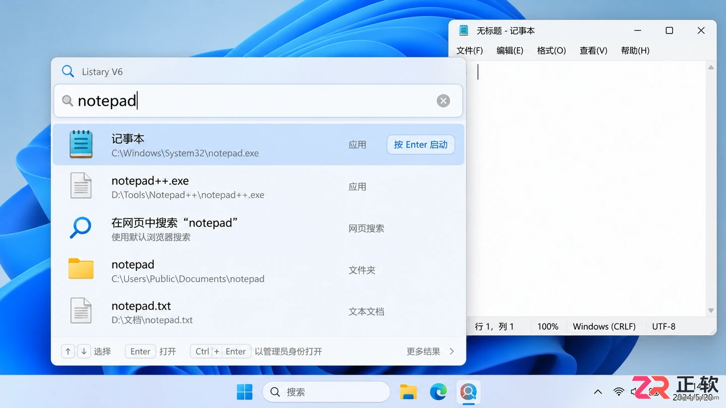726x408 pixels.
Task: Click Windows (CRLF) in Notepad status bar
Action: click(x=604, y=326)
